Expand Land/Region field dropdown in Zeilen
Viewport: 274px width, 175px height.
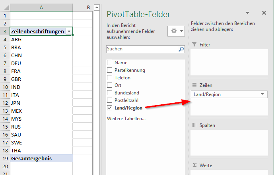(x=262, y=94)
